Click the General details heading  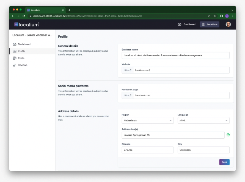(x=68, y=46)
